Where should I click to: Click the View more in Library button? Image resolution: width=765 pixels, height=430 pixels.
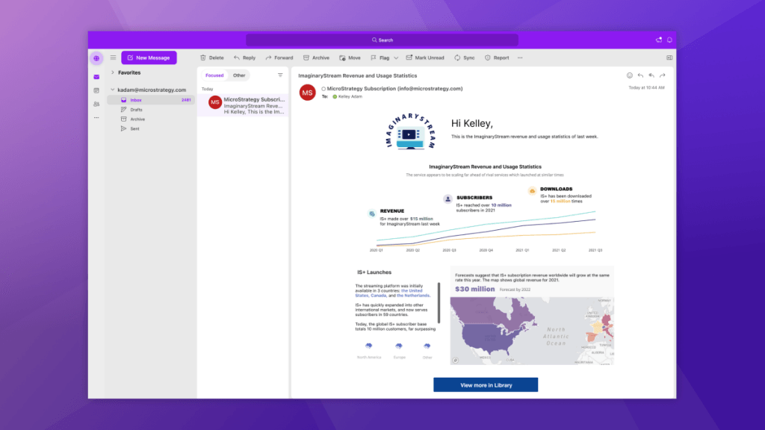click(486, 385)
